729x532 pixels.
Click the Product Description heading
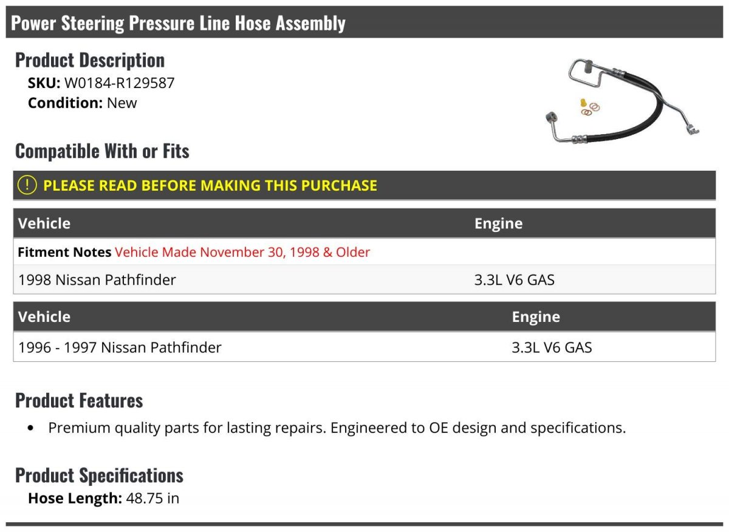(90, 60)
